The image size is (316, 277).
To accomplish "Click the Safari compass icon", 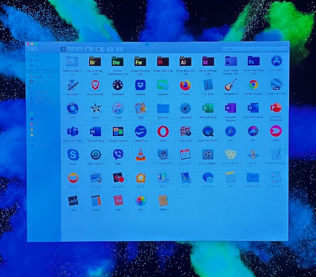I will click(231, 131).
